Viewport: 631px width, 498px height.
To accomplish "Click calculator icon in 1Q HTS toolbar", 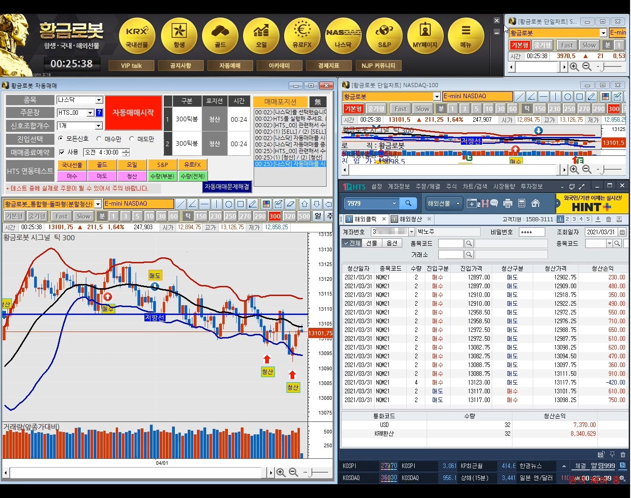I will [522, 203].
